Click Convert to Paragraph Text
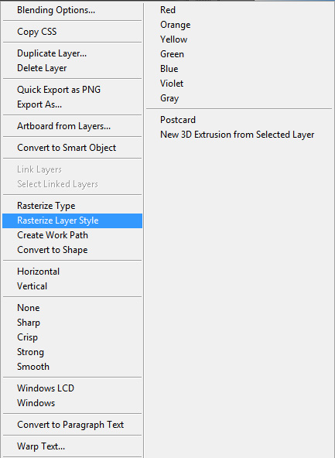The height and width of the screenshot is (458, 335). 72,425
